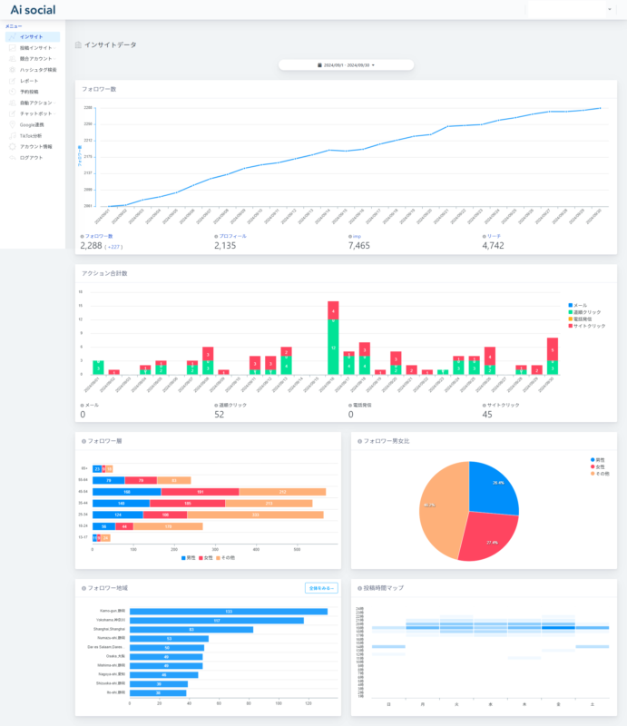Select ログアウト from the sidebar menu
The width and height of the screenshot is (627, 726).
(31, 157)
